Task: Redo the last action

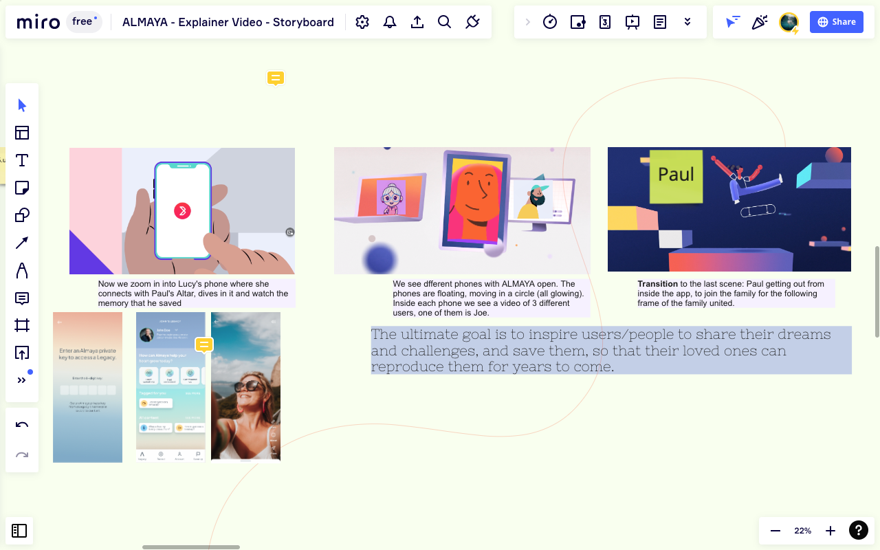Action: pos(22,455)
